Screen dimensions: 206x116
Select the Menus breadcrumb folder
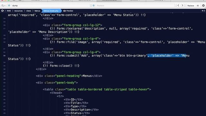click(37, 11)
